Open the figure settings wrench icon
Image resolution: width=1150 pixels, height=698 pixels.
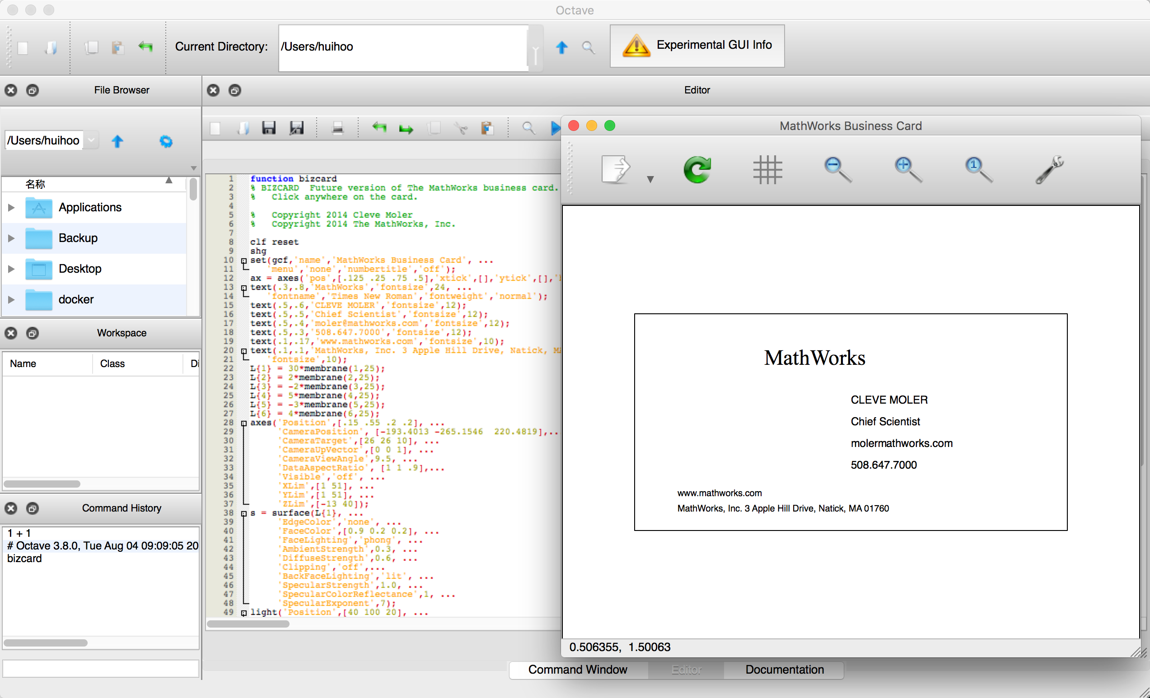pos(1049,169)
